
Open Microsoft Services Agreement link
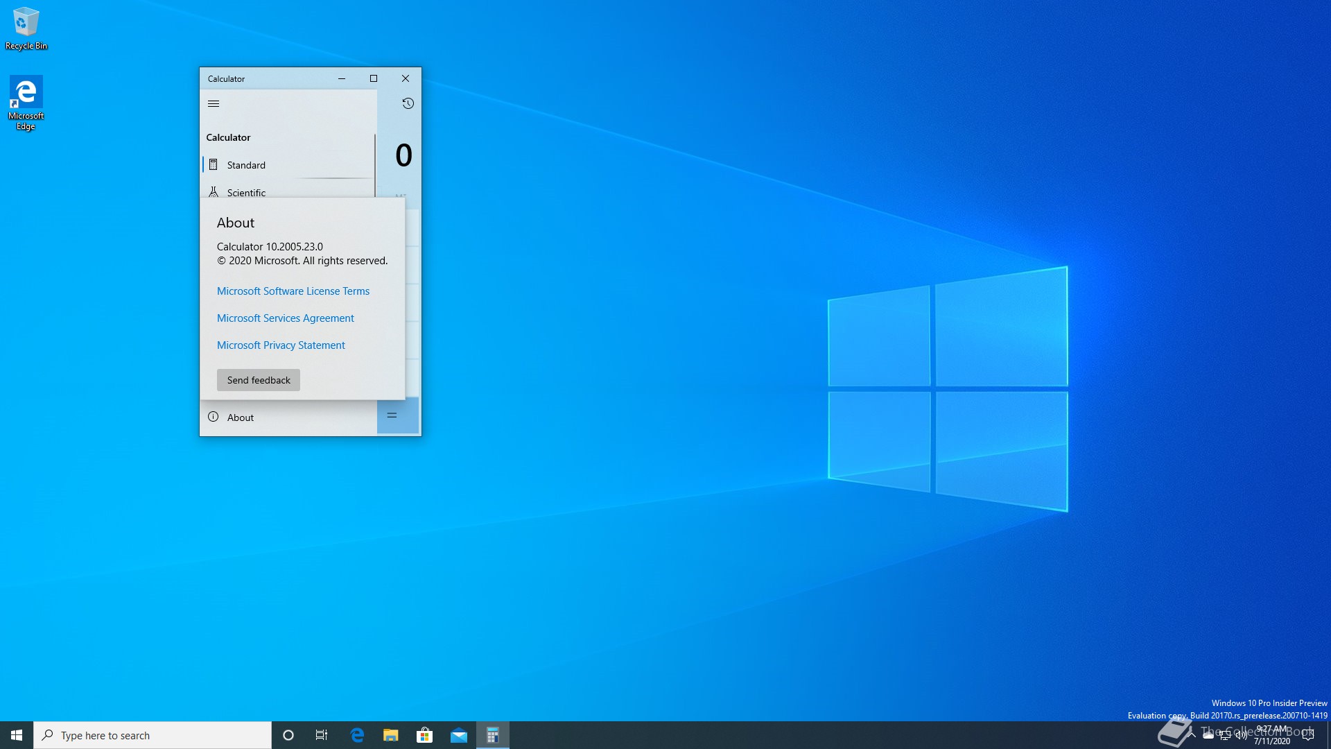(x=286, y=318)
